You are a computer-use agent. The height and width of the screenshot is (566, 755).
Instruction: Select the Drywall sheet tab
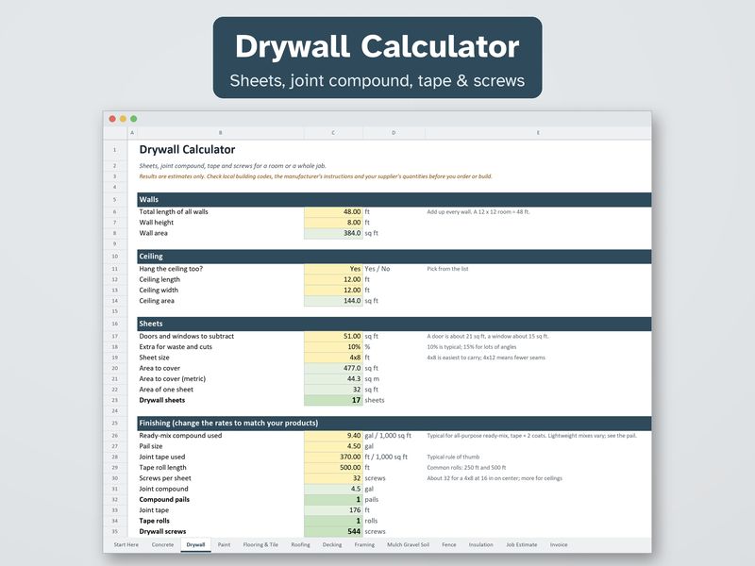coord(195,545)
